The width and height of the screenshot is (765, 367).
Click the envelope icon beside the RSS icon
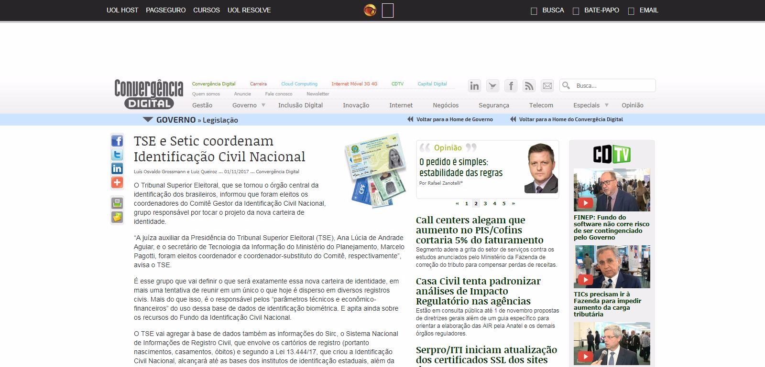click(x=547, y=86)
